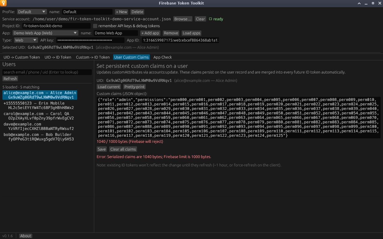The height and width of the screenshot is (239, 383).
Task: Select user bob@example.com — Bob Builder
Action: point(39,137)
